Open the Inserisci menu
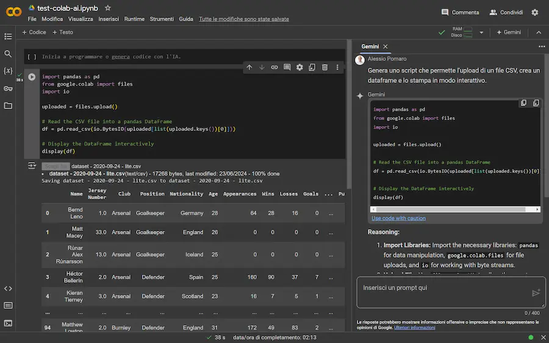The image size is (549, 343). (109, 19)
